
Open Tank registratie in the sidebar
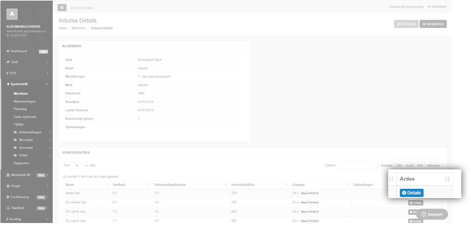click(x=25, y=117)
